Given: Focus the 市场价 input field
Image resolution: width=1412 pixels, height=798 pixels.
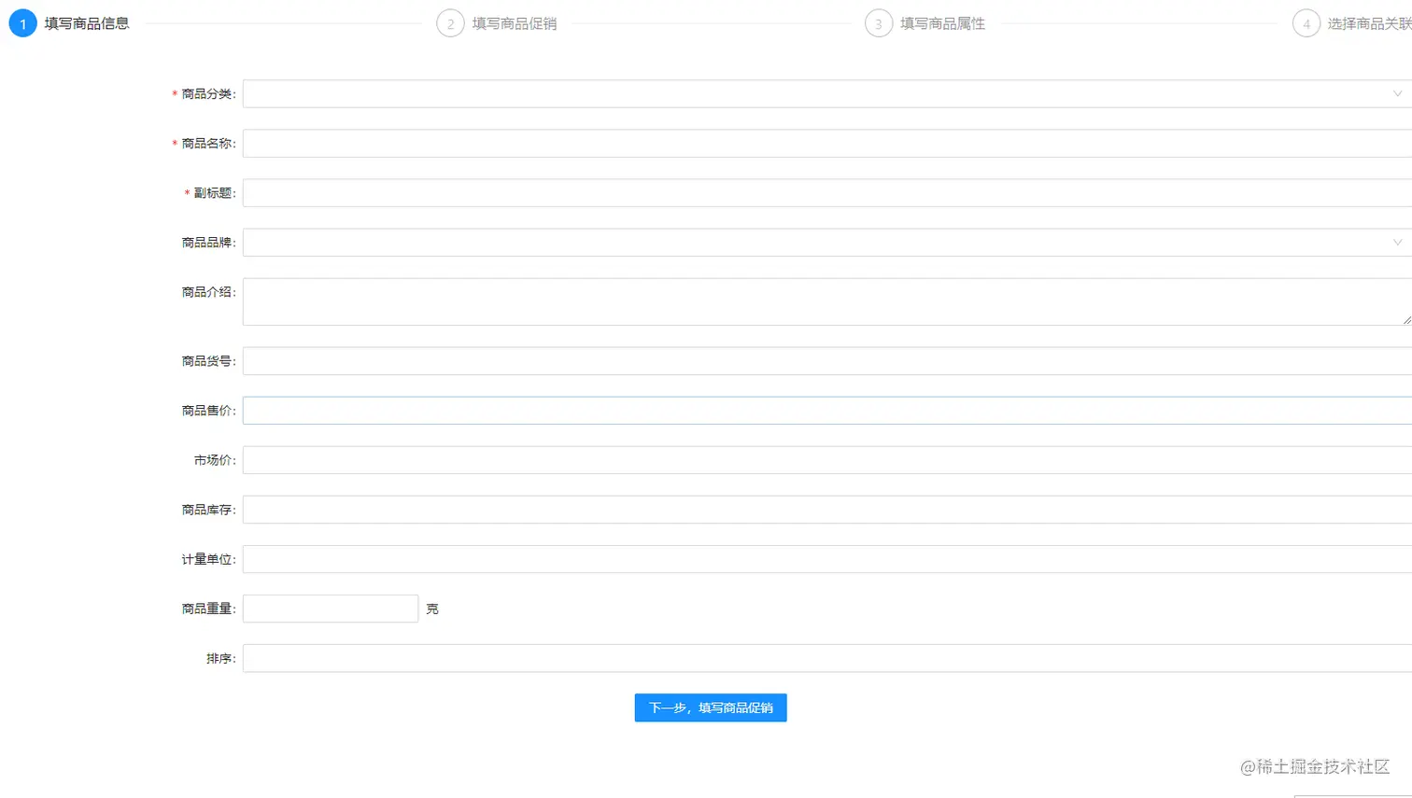Looking at the screenshot, I should point(827,460).
